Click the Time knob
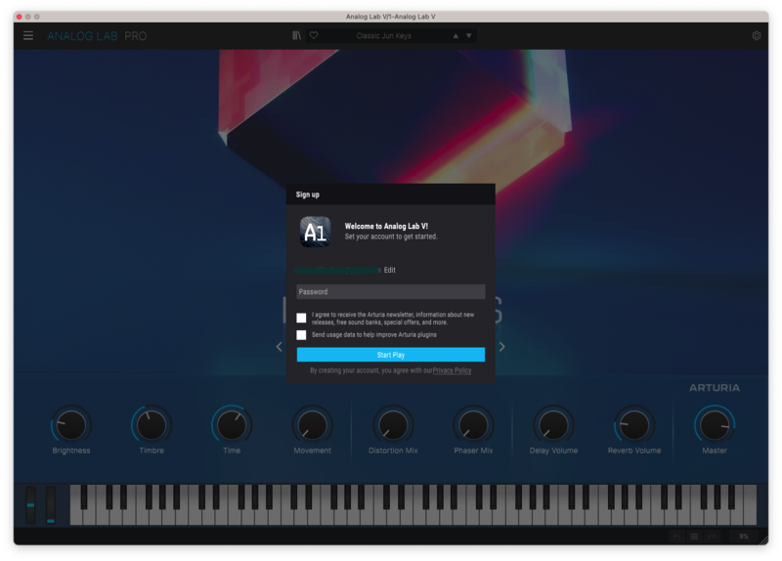The image size is (782, 561). click(x=232, y=425)
